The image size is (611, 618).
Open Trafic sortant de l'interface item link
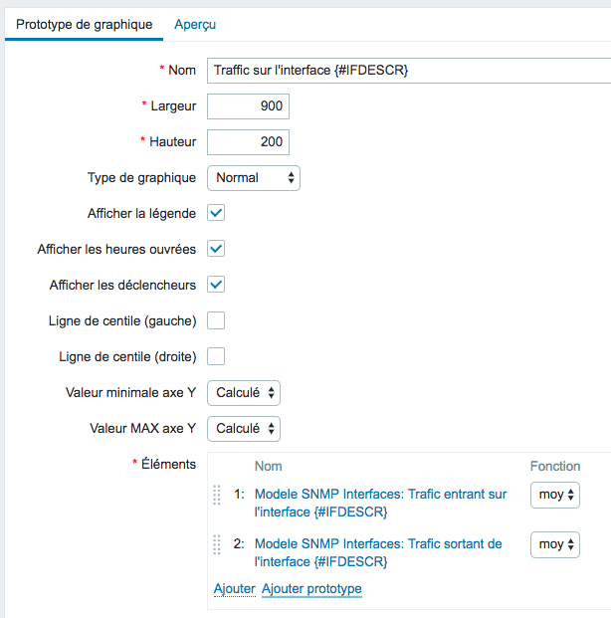coord(378,552)
